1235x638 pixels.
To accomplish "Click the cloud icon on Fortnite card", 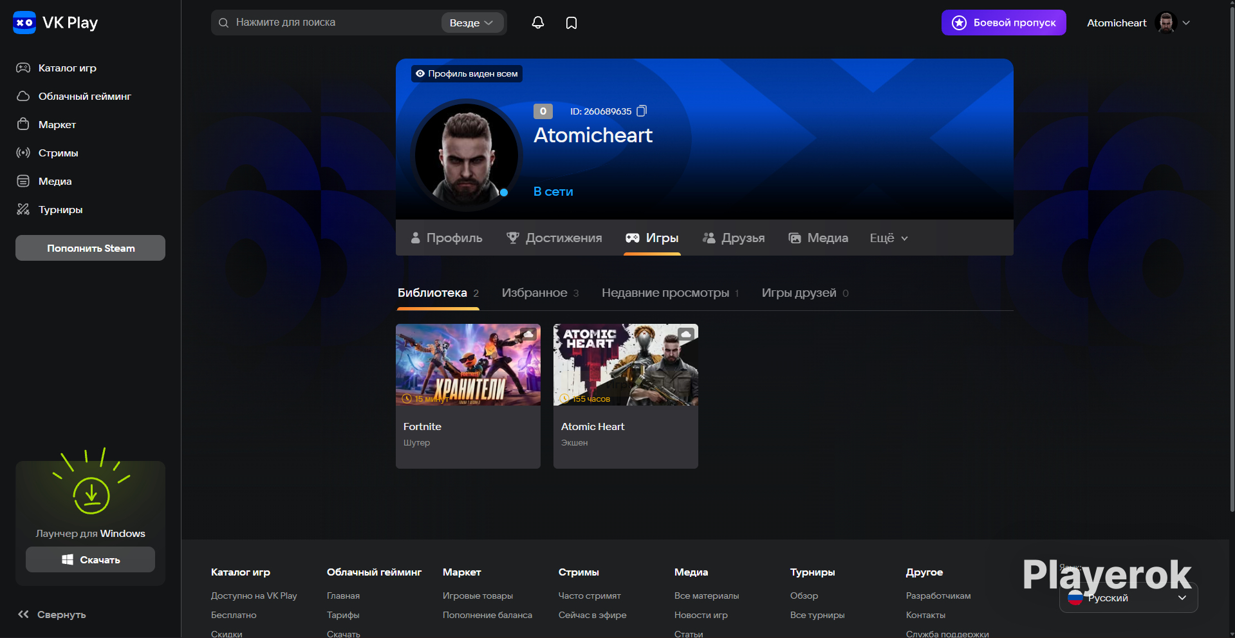I will 528,334.
